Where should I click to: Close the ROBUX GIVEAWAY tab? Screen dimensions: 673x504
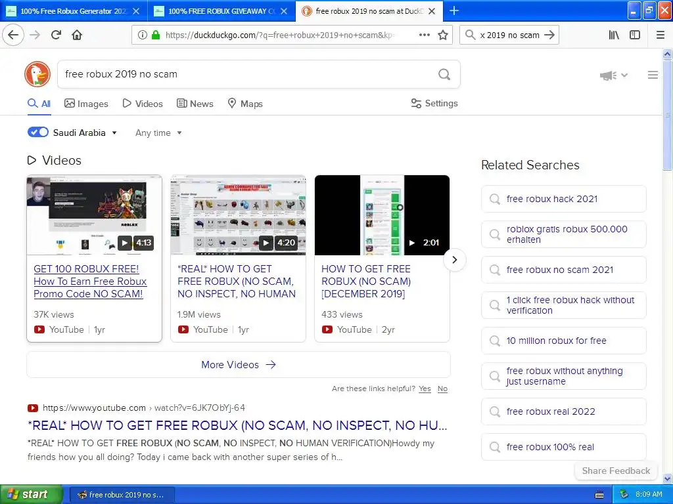pos(284,11)
